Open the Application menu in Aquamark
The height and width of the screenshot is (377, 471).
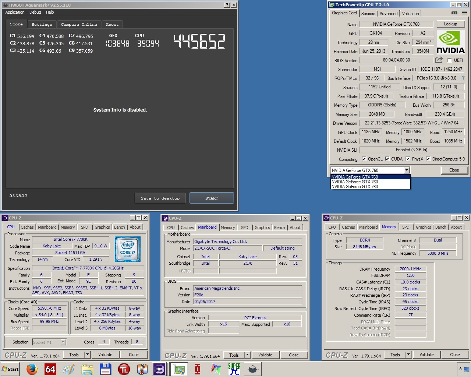click(15, 12)
